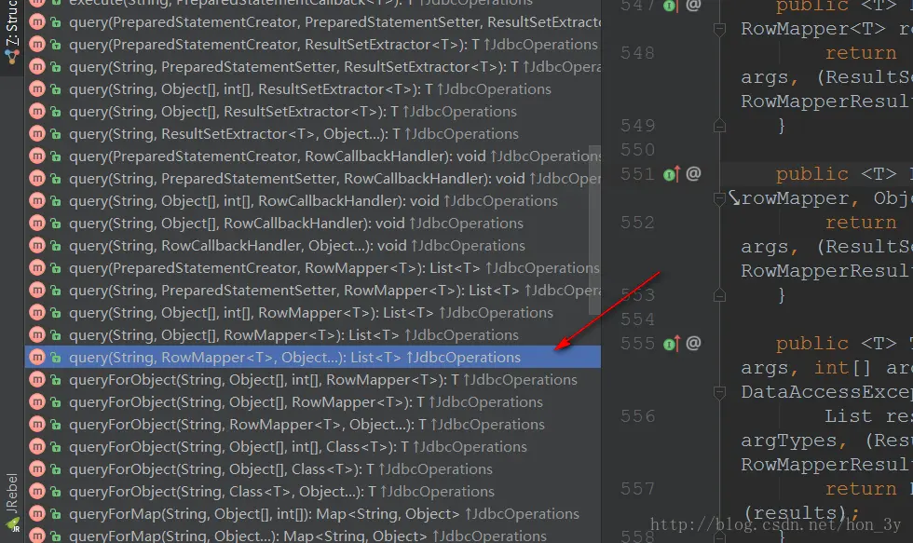Click public lock icon of query(PreparedStatementCreator, RowMapper<T>) row
Image resolution: width=913 pixels, height=543 pixels.
[x=56, y=267]
